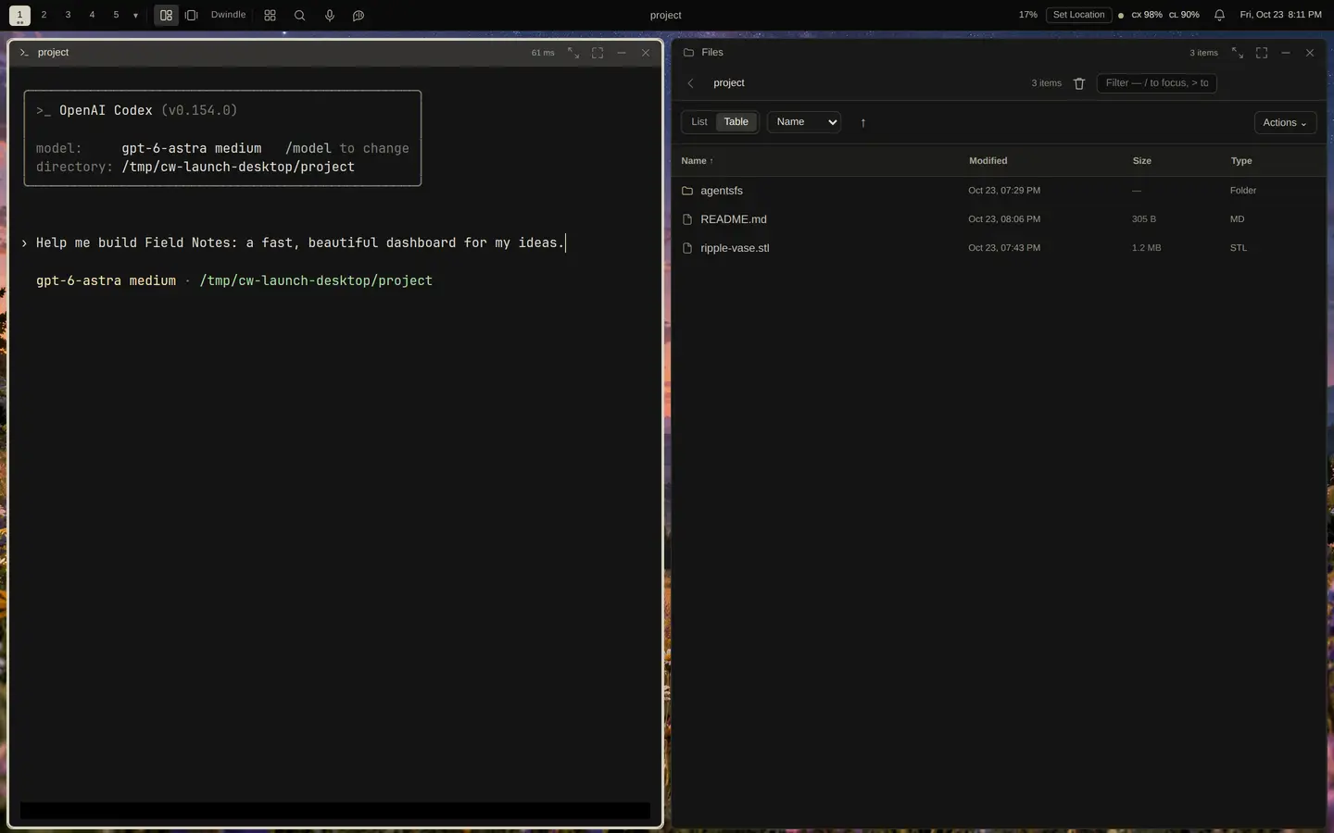Expand the workspace list dropdown arrow
The width and height of the screenshot is (1334, 833).
[135, 16]
